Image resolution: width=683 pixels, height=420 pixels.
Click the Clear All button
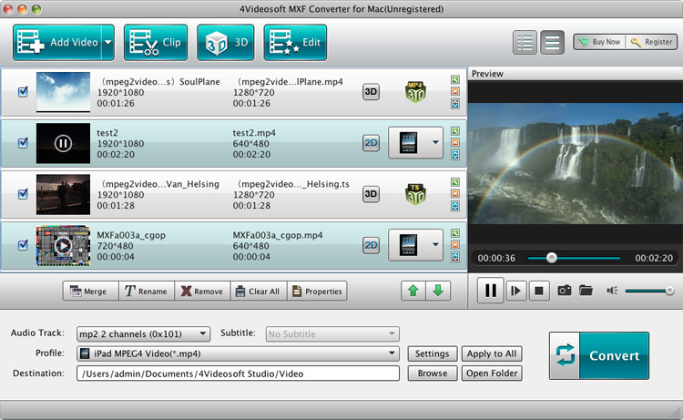[x=259, y=291]
